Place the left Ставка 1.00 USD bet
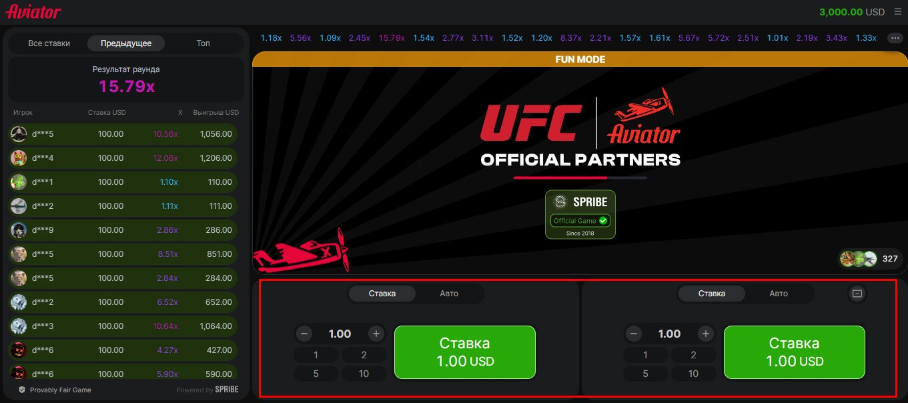Viewport: 908px width, 403px height. (x=465, y=352)
